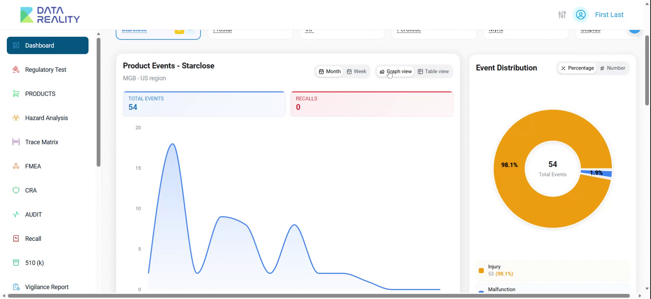Click the Data Reality logo

coord(50,15)
